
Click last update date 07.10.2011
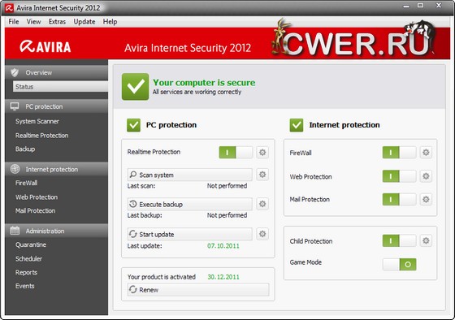coord(223,246)
